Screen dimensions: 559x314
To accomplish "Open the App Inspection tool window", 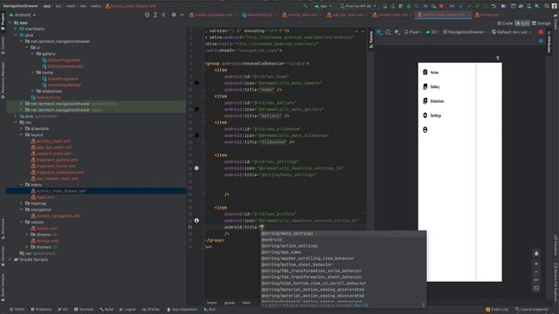I will point(182,310).
